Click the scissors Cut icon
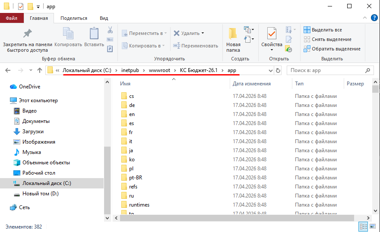This screenshot has height=232, width=380. (x=110, y=30)
